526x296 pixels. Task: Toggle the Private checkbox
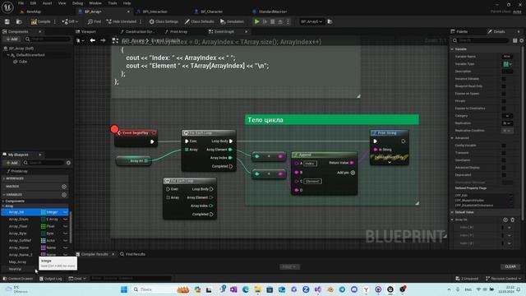[x=504, y=101]
